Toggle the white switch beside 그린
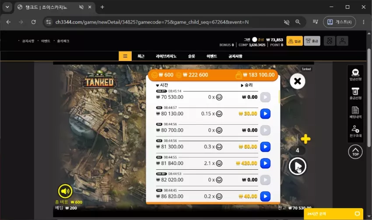The width and height of the screenshot is (372, 220). pyautogui.click(x=255, y=40)
